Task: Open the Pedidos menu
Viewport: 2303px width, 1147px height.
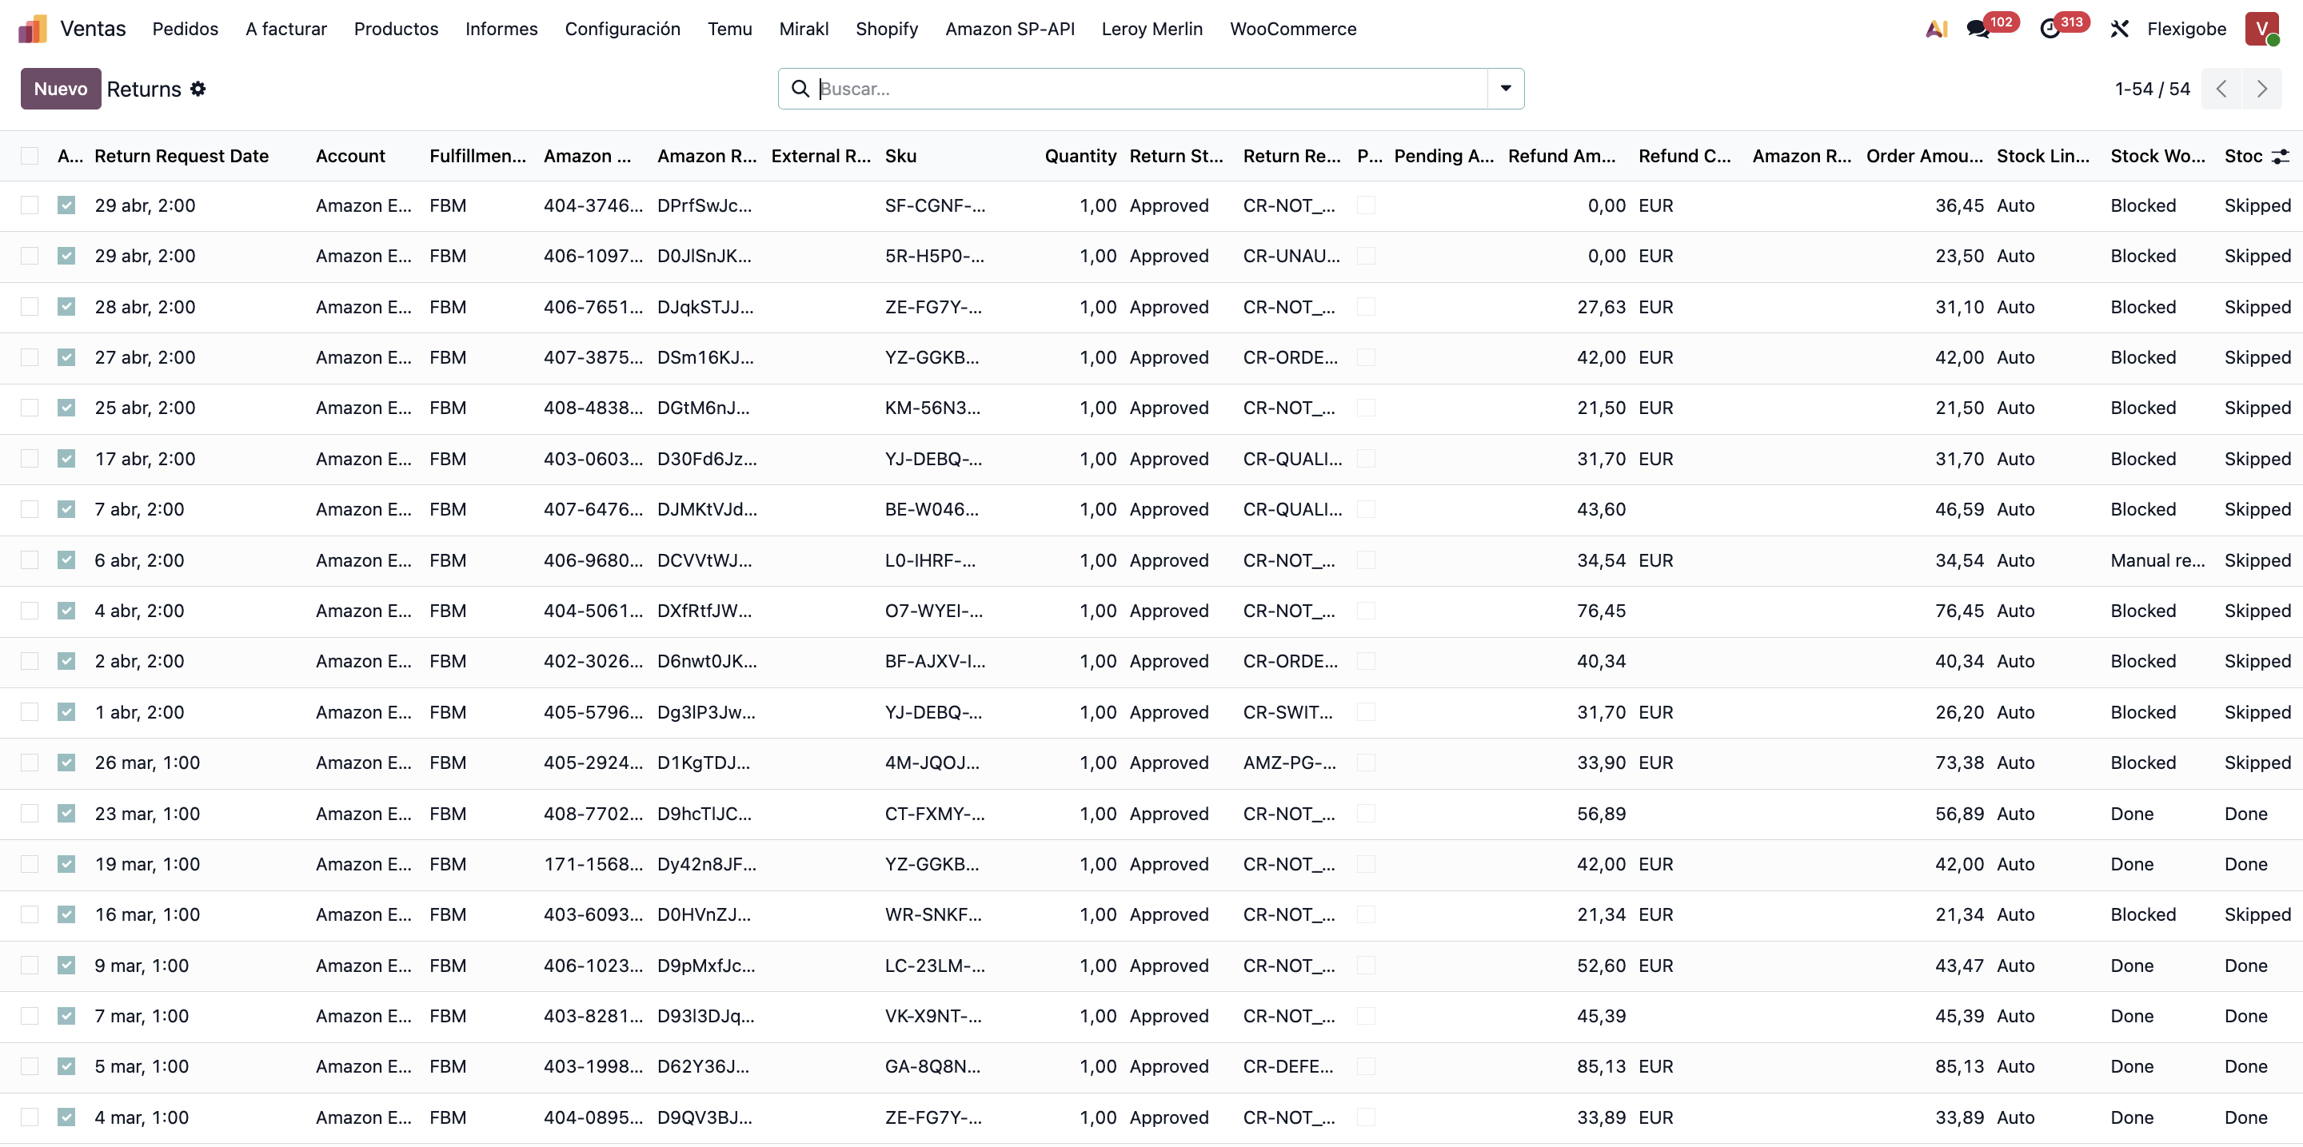Action: click(x=185, y=29)
